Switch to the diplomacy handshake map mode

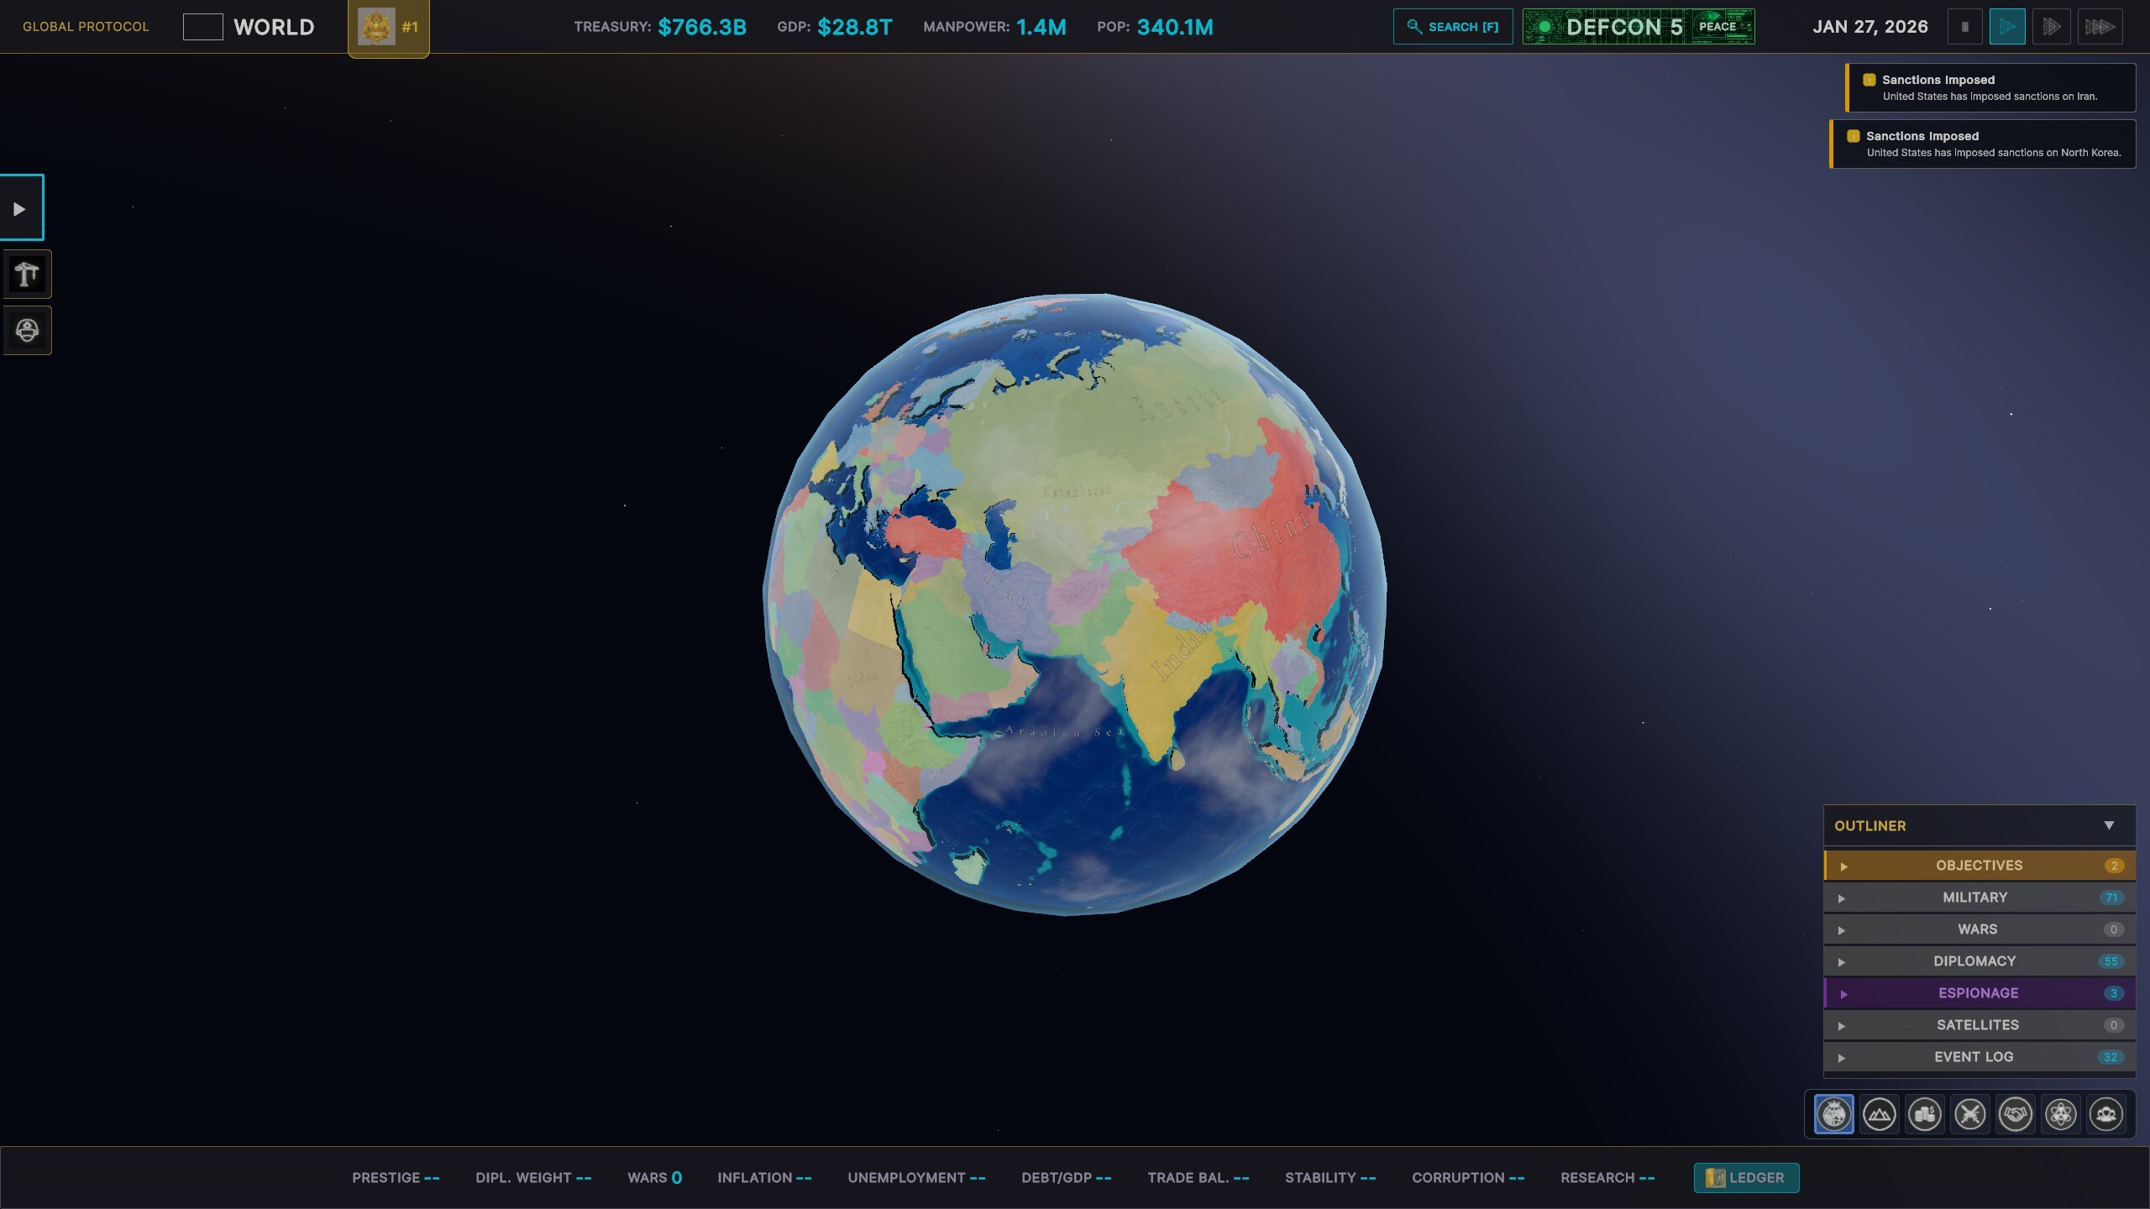click(2015, 1114)
